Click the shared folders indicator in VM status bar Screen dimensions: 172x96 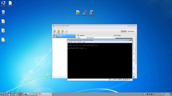pyautogui.click(x=117, y=80)
